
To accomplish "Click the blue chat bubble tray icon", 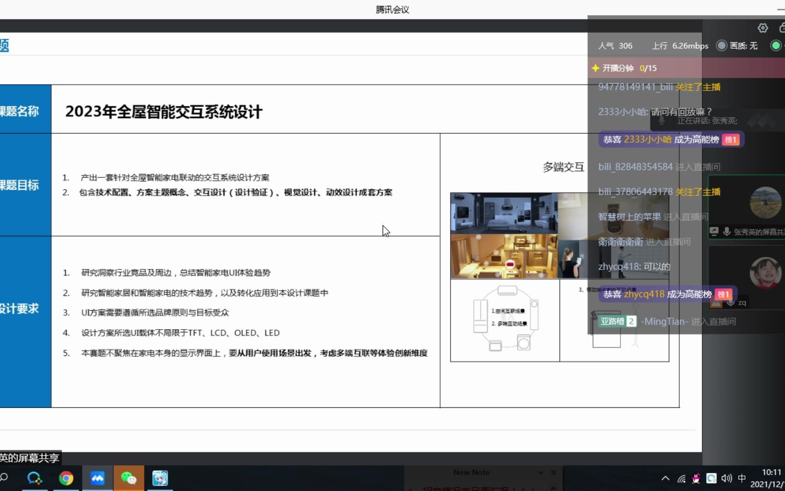I will (x=711, y=478).
